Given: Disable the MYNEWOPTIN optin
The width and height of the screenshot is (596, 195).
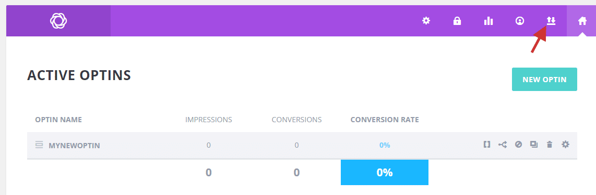Looking at the screenshot, I should click(x=518, y=144).
